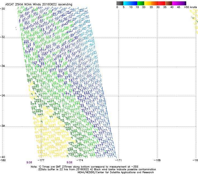Click the yellow 20-25 knots color band
Image resolution: width=198 pixels, height=174 pixels.
[x=148, y=3]
